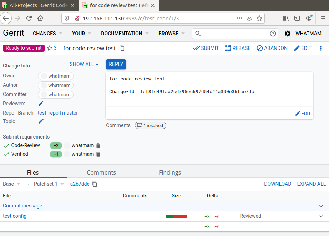Viewport: 329px width, 236px height.
Task: Save page to Pocket icon
Action: click(249, 18)
